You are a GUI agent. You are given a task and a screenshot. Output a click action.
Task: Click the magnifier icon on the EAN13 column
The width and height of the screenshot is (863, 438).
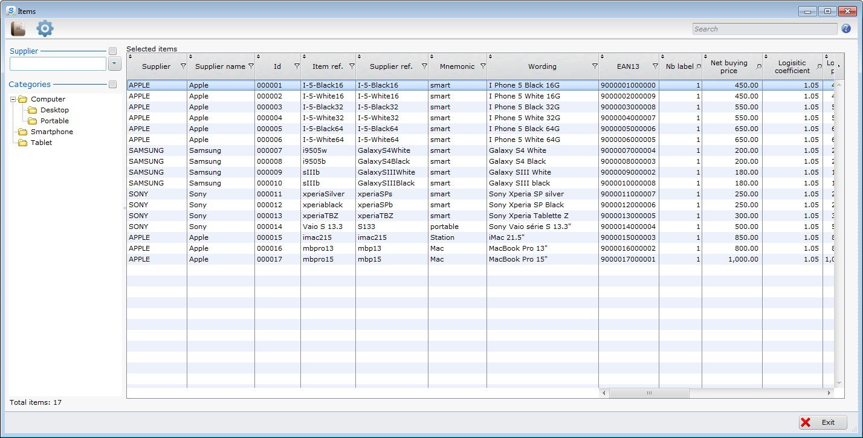(x=655, y=66)
